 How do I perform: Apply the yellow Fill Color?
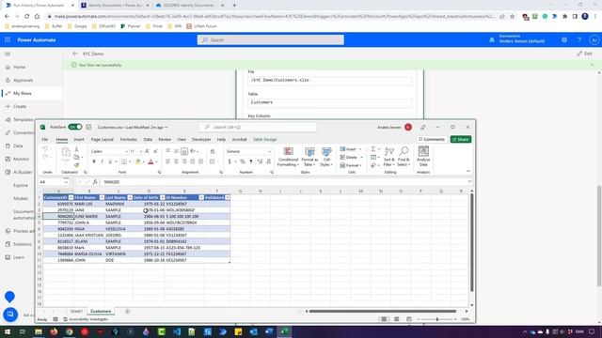click(x=138, y=161)
